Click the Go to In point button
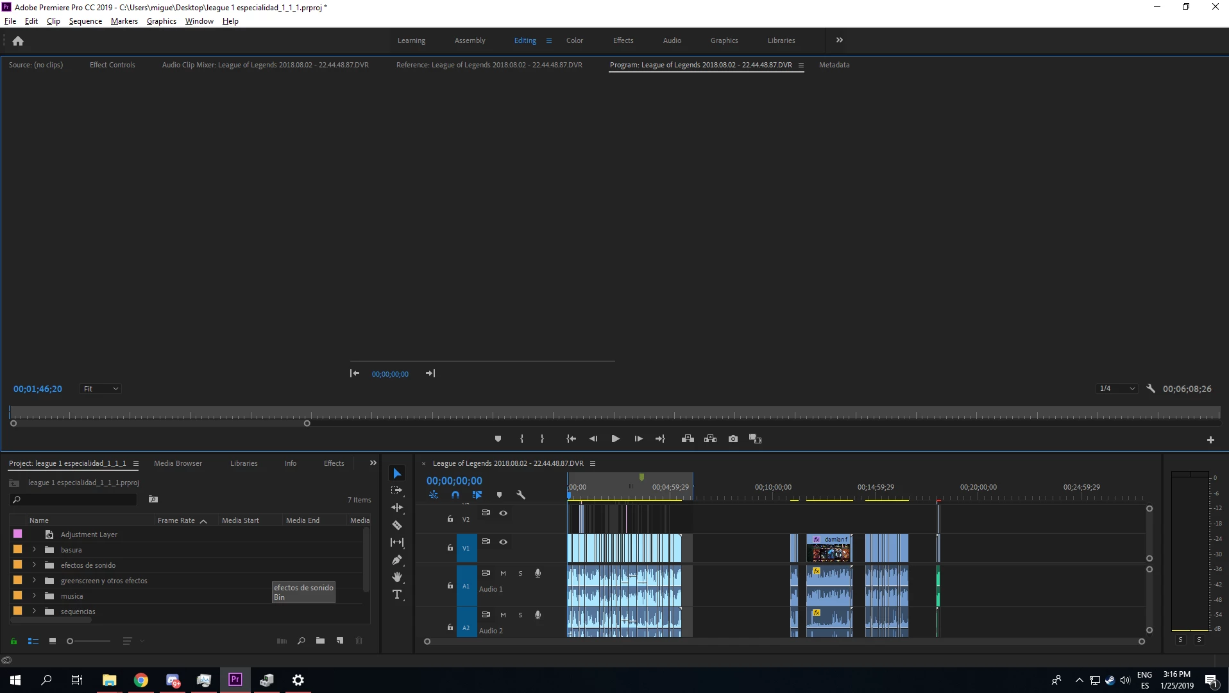 [571, 439]
